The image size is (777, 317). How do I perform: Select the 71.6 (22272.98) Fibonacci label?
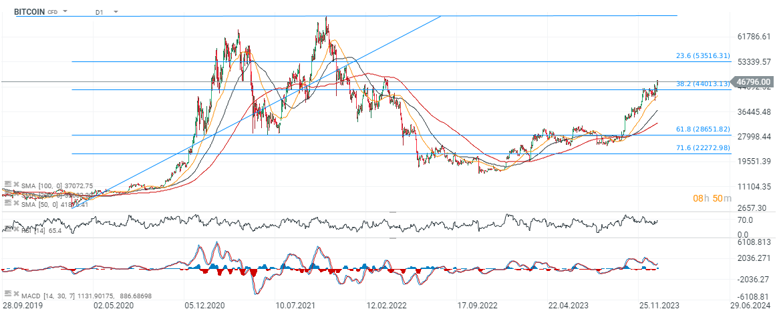click(x=703, y=147)
